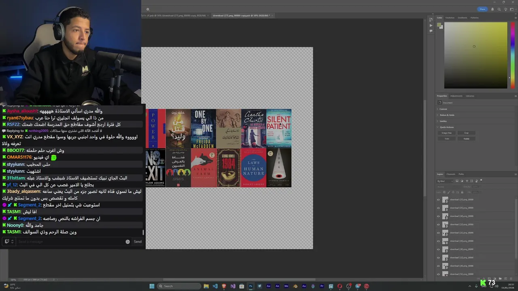Screen dimensions: 518x291
Task: Hide layer download (13).png_00000
Action: click(438, 257)
